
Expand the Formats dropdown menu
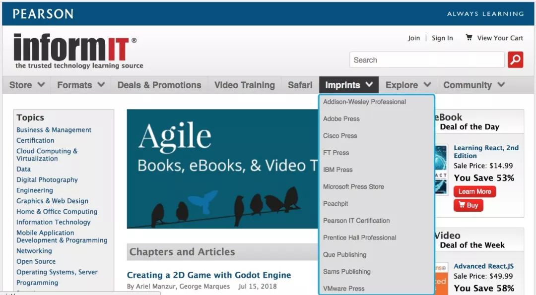tap(81, 85)
